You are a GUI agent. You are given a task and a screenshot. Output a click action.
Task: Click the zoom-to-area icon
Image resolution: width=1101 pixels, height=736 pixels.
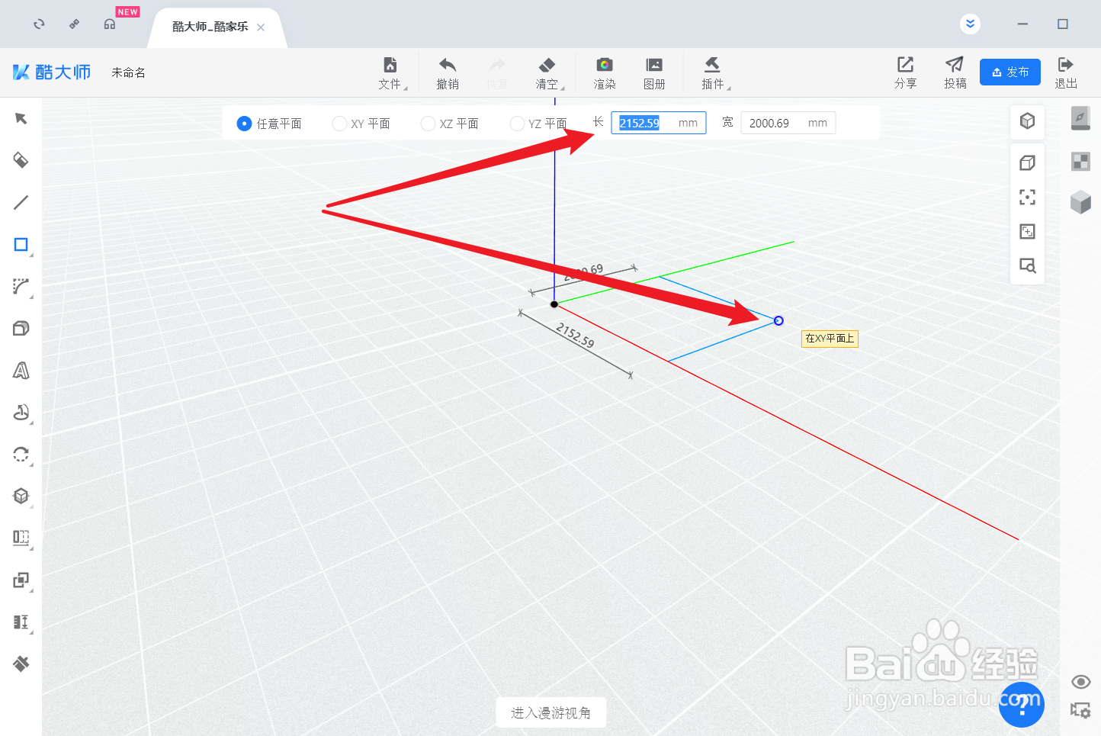(x=1027, y=231)
